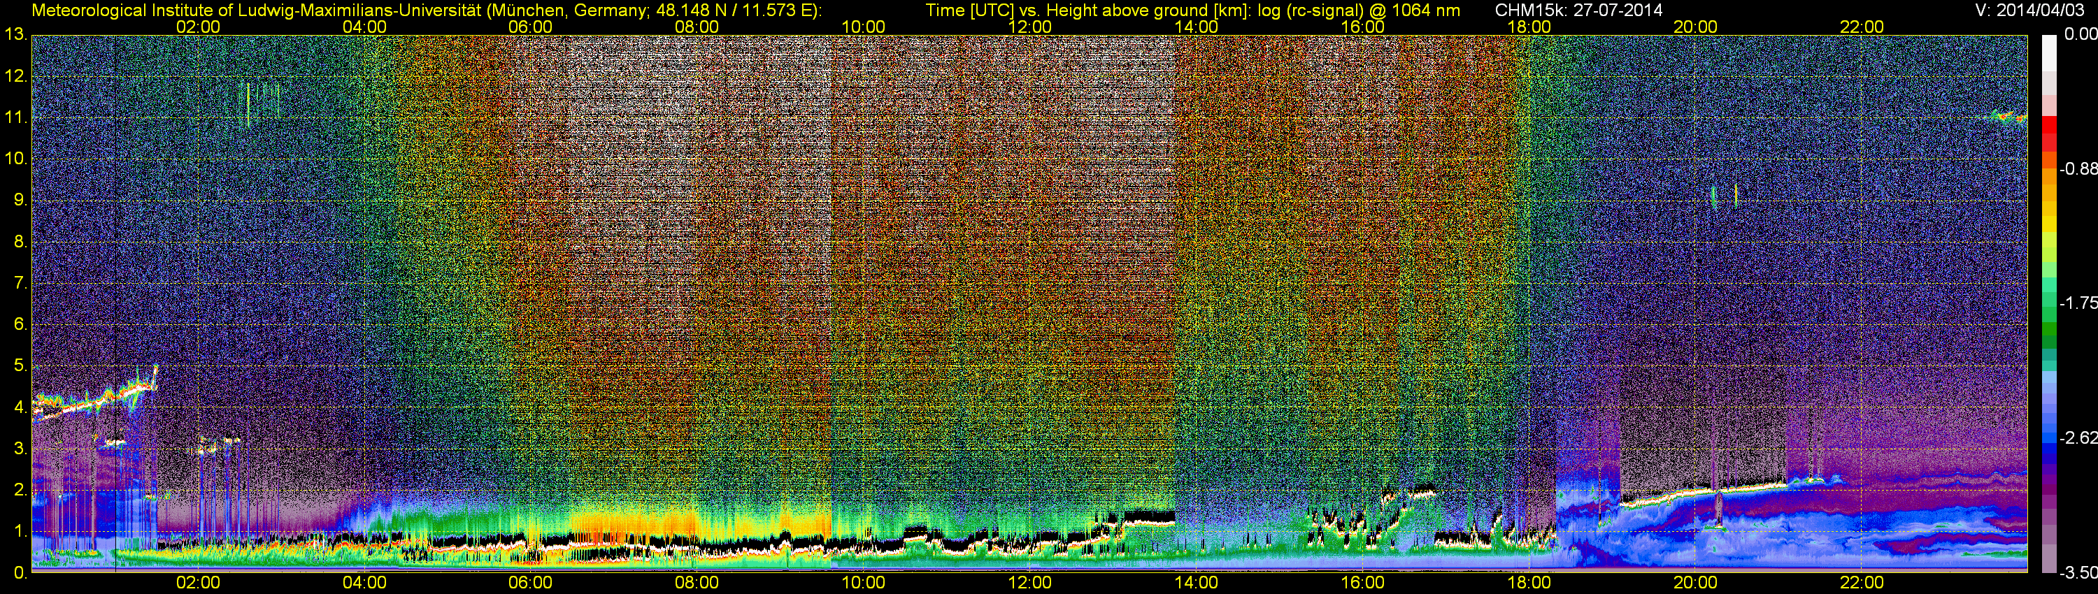This screenshot has height=594, width=2098.
Task: Click the cloud echo near 11 km at right edge
Action: (2008, 117)
